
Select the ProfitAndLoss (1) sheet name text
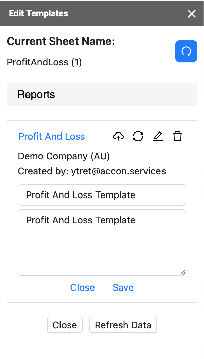(44, 62)
